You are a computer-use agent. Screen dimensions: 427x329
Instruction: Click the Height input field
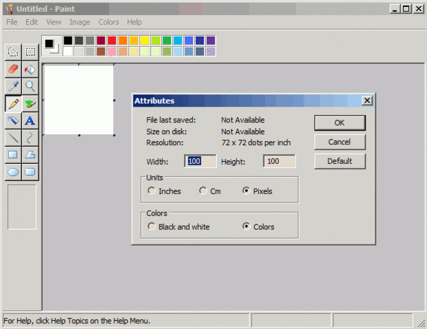pos(280,161)
